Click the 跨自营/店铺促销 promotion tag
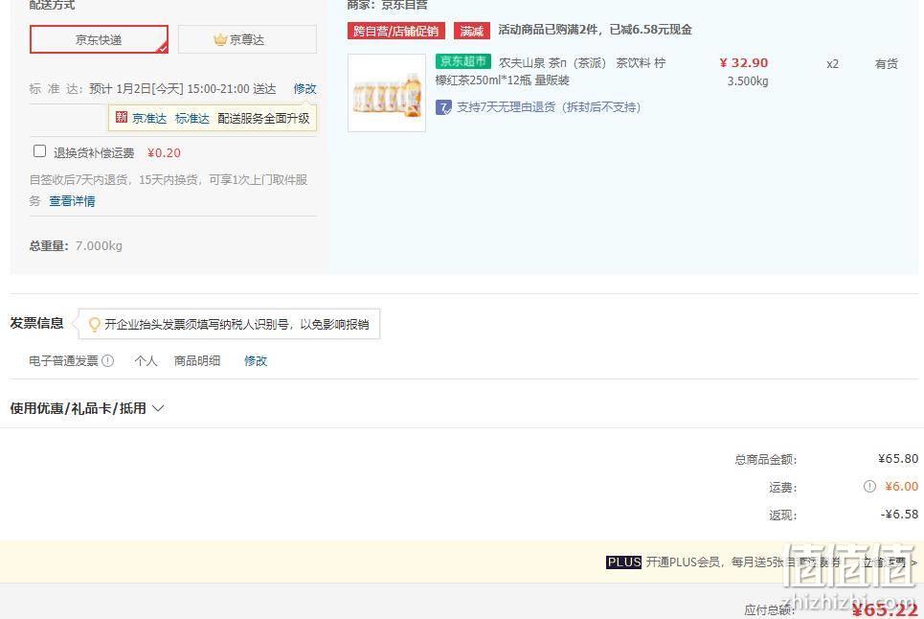The height and width of the screenshot is (619, 924). click(396, 31)
